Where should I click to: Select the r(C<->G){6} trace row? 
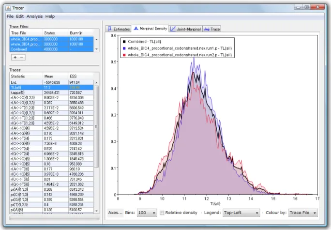pyautogui.click(x=51, y=174)
